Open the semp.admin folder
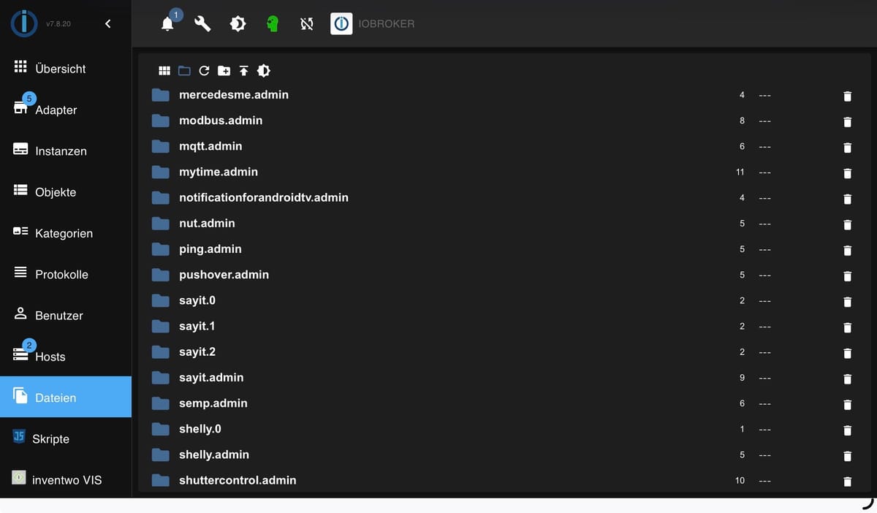The height and width of the screenshot is (513, 877). pos(213,403)
